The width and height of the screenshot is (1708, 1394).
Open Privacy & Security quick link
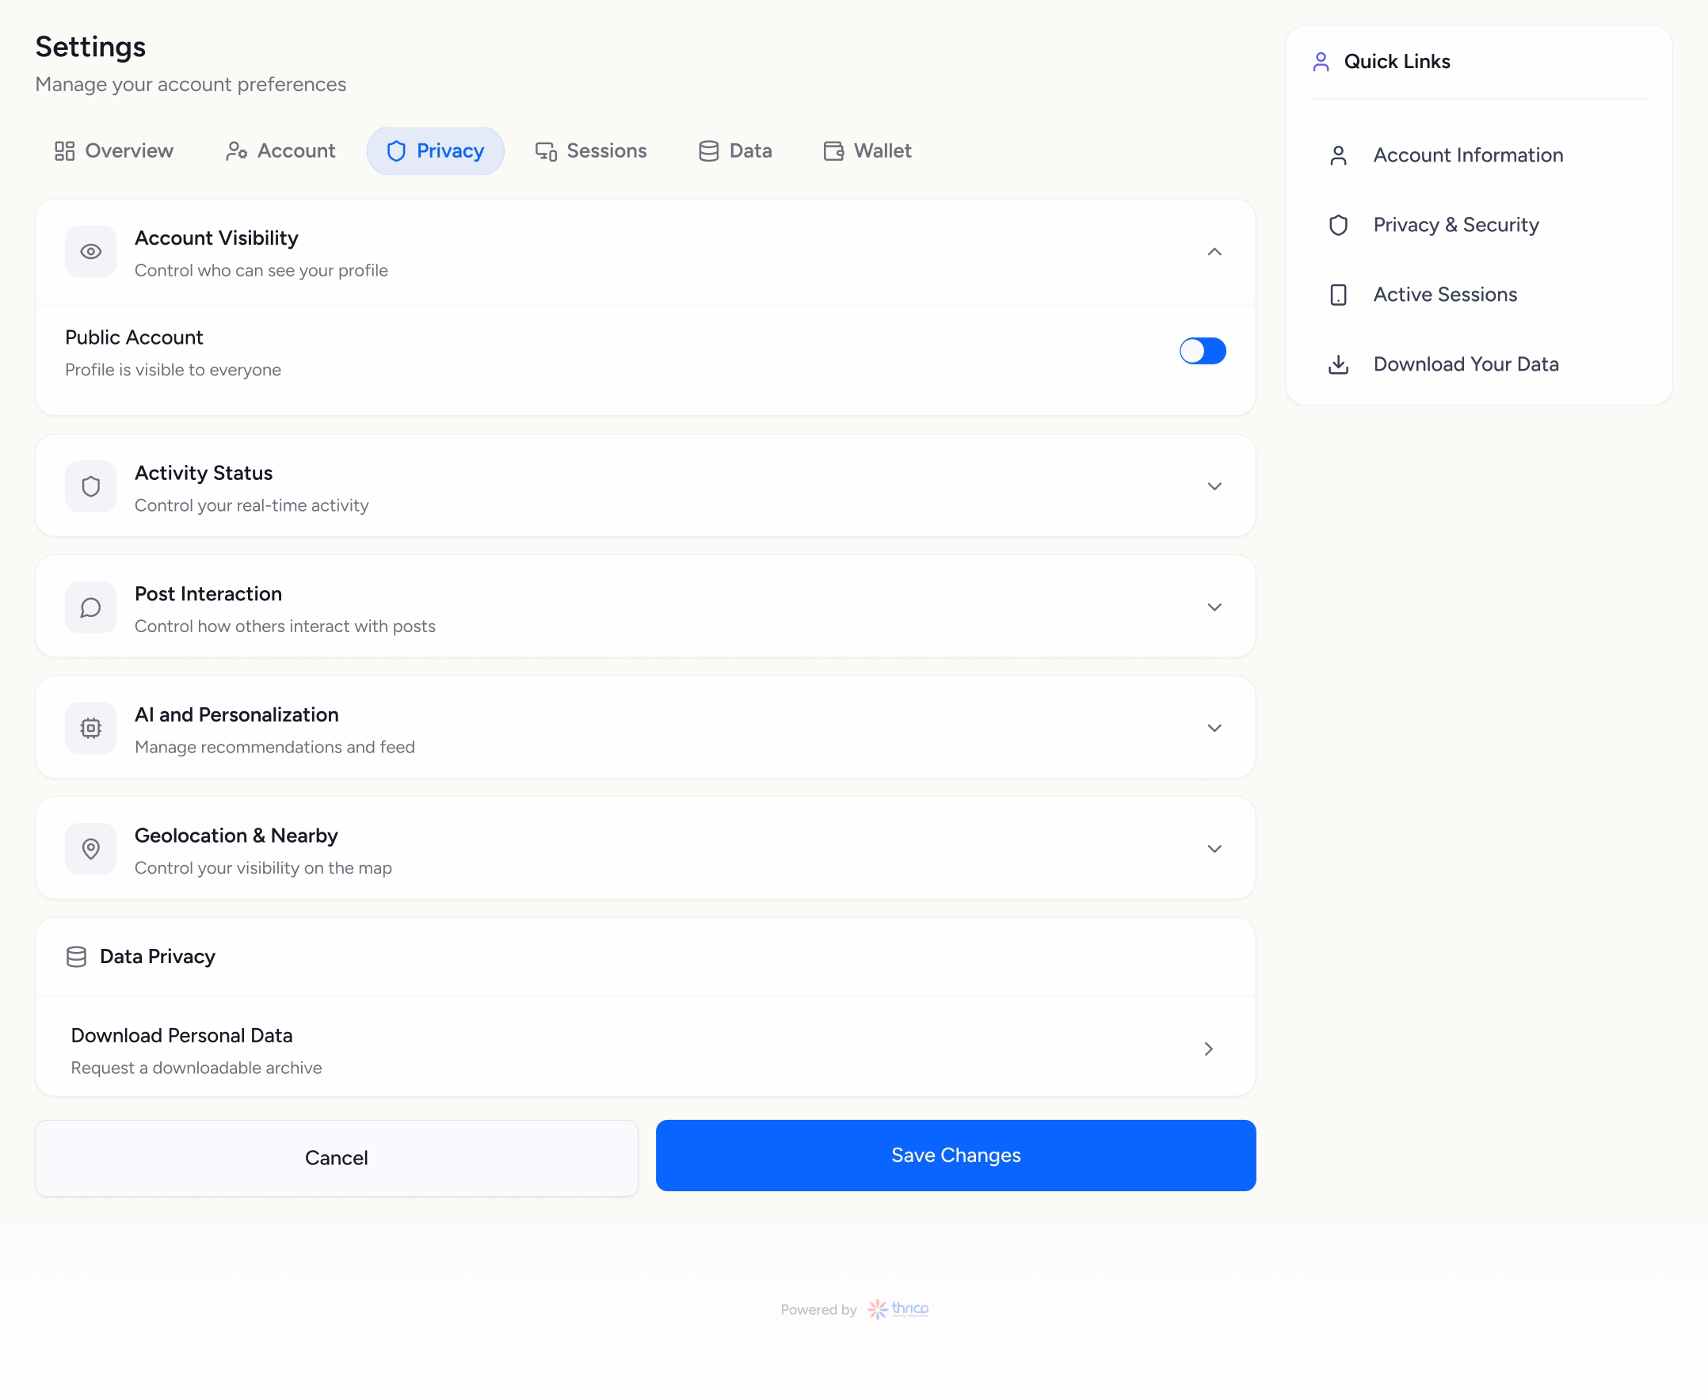click(x=1478, y=226)
